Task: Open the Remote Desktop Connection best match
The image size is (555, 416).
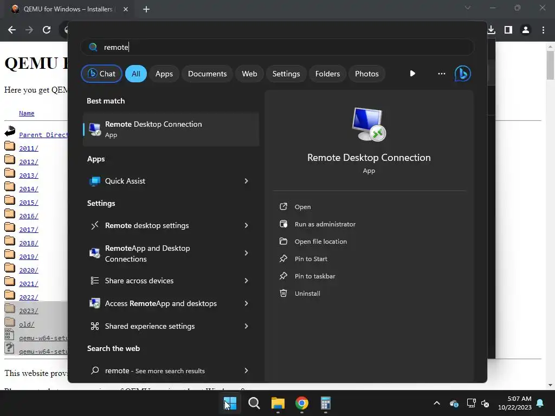Action: [x=171, y=129]
